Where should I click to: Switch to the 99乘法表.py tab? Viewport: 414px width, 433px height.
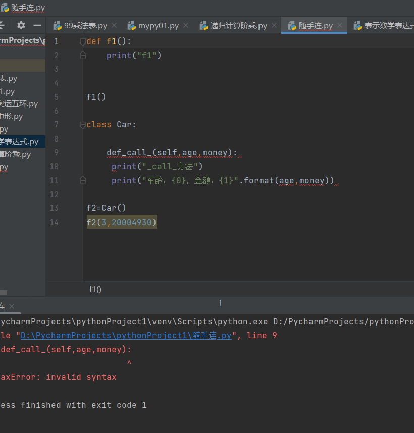(x=85, y=26)
